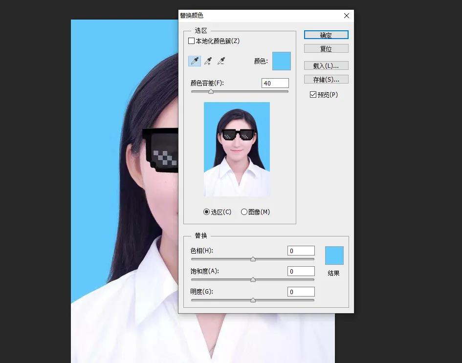The image size is (462, 363).
Task: Select the Add to Sample eyedropper
Action: pyautogui.click(x=207, y=61)
